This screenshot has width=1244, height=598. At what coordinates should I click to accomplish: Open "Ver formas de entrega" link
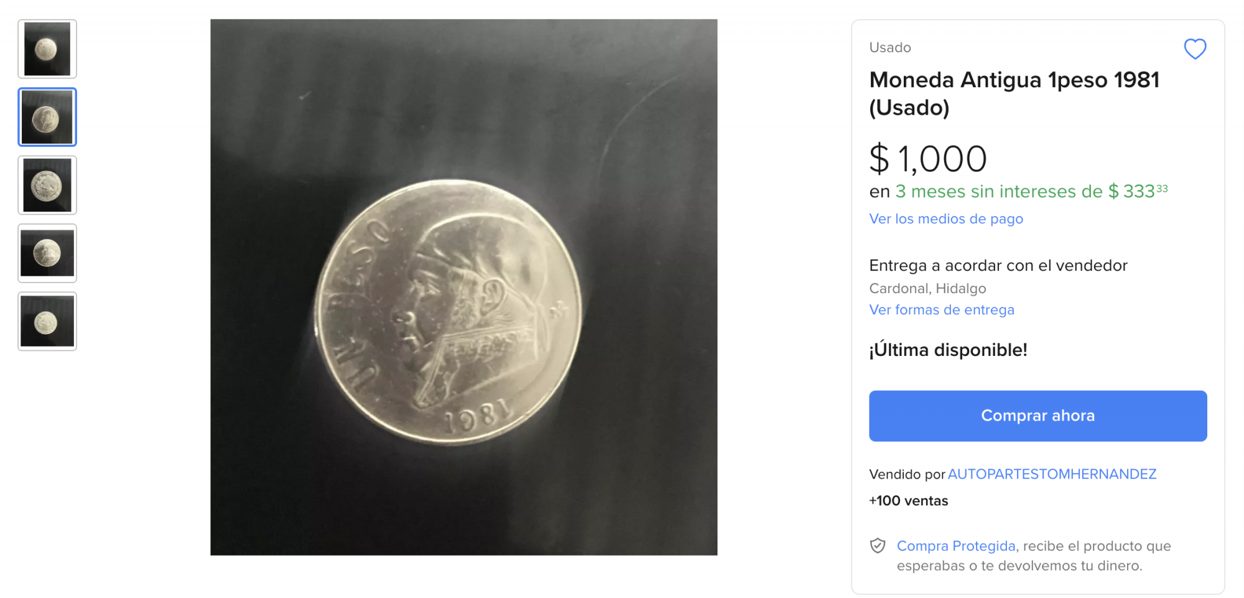pos(941,310)
